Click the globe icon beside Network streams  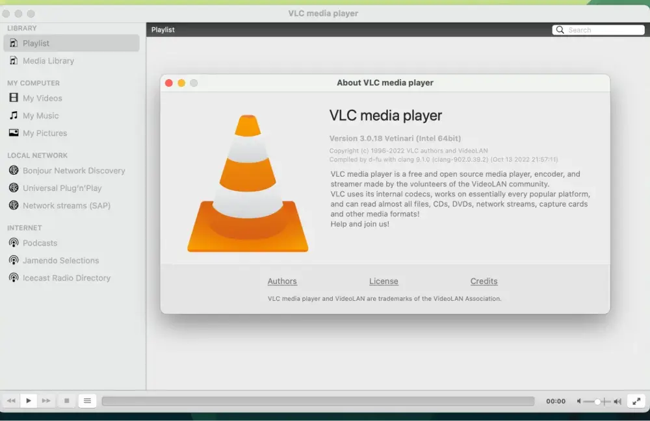coord(14,205)
